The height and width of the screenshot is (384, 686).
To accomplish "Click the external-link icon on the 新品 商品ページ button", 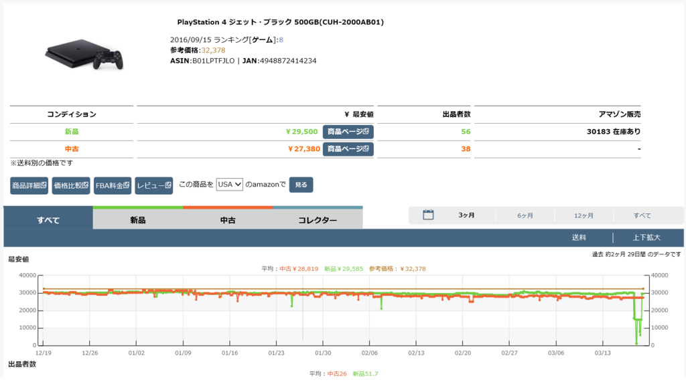I will [x=365, y=131].
